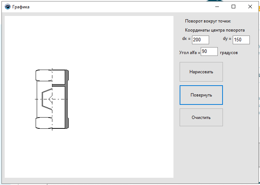The width and height of the screenshot is (260, 185).
Task: Click the "dy =" label
Action: click(227, 38)
